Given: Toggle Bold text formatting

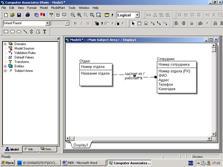Looking at the screenshot, I should [x=76, y=23].
